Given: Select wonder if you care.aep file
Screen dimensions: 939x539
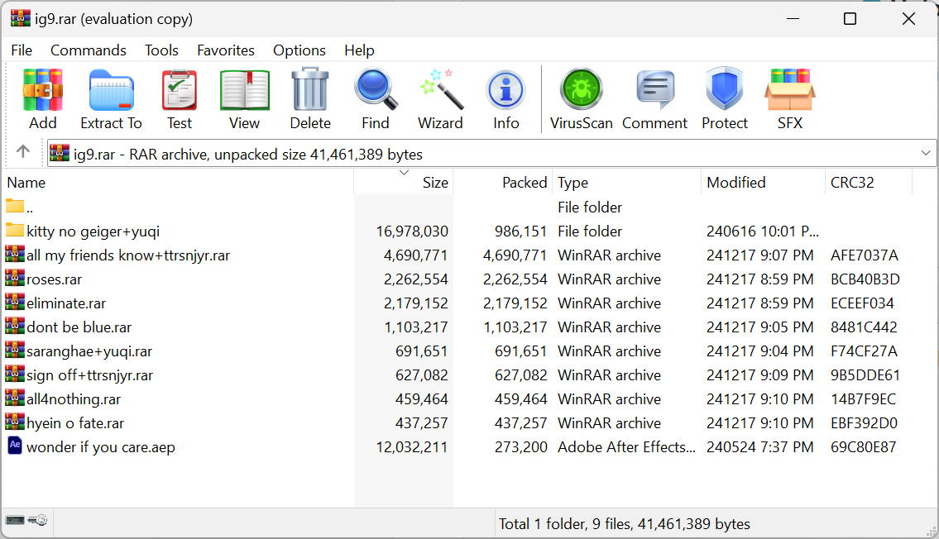Looking at the screenshot, I should point(100,447).
